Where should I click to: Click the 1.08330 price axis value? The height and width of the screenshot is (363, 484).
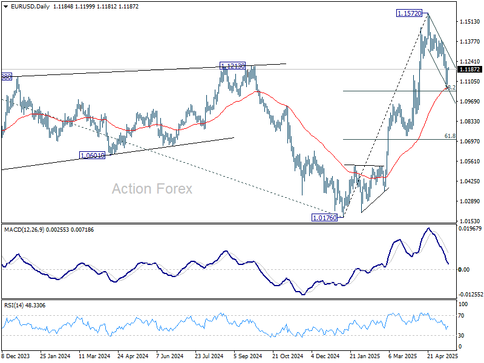tap(470, 122)
